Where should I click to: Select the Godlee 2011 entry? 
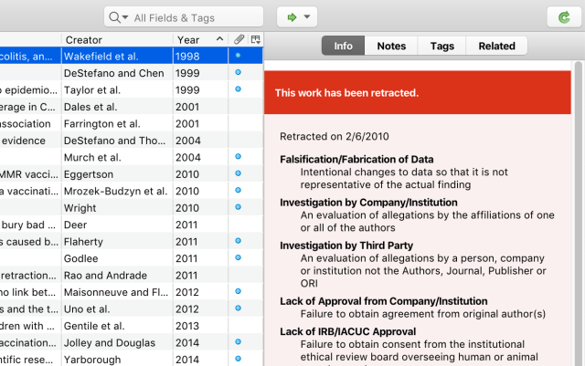[116, 257]
